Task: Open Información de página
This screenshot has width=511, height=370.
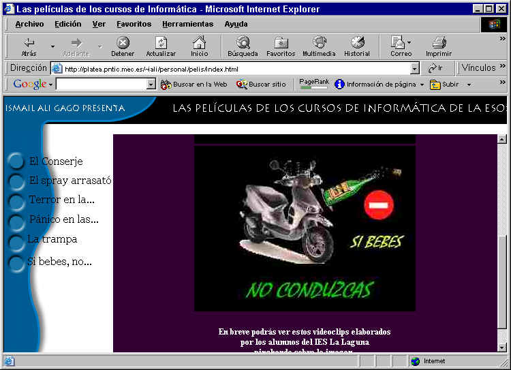Action: 375,84
